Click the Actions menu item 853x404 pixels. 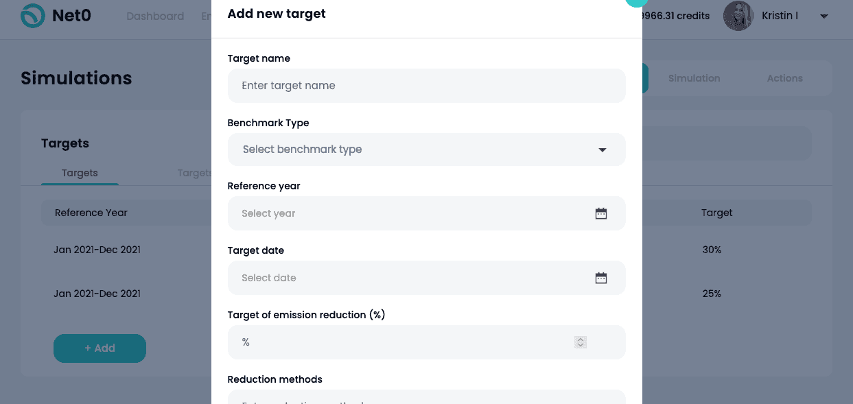[784, 78]
